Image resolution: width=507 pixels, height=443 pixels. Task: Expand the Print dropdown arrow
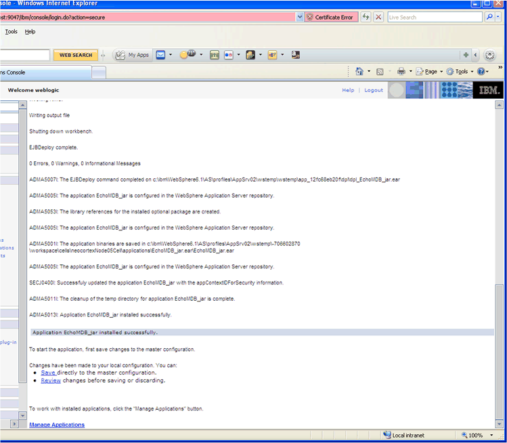click(411, 72)
